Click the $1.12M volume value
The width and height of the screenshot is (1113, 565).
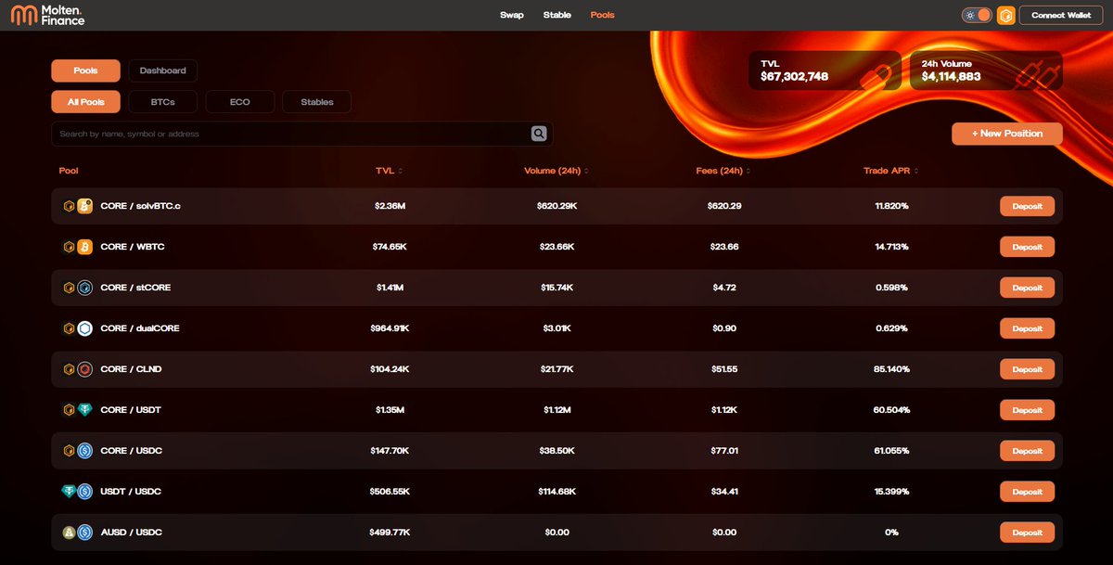[x=558, y=410]
